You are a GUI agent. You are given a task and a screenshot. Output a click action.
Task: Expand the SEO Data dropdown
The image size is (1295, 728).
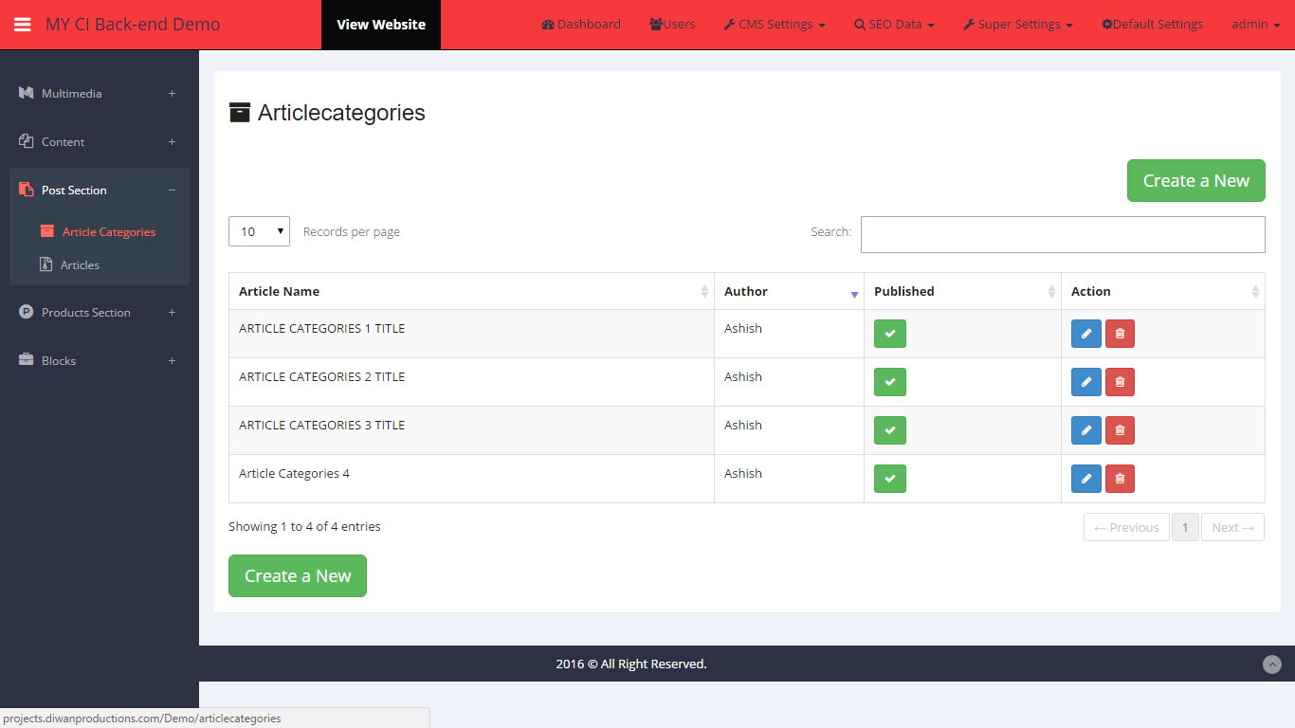pos(893,24)
